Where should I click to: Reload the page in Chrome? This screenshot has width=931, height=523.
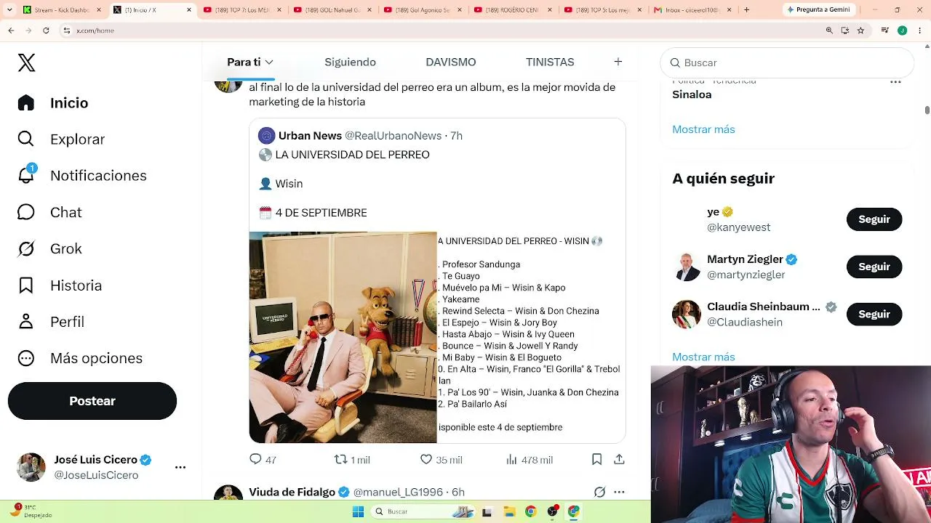46,31
